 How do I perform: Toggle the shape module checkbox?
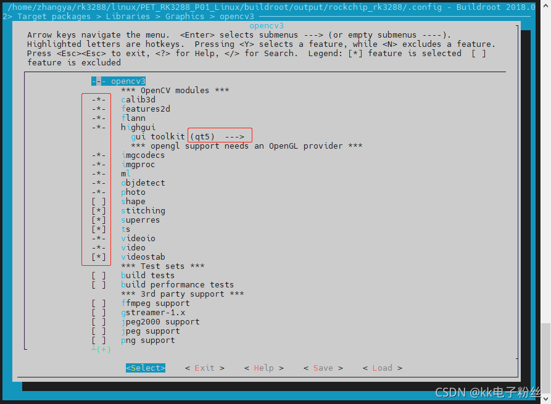[x=98, y=202]
